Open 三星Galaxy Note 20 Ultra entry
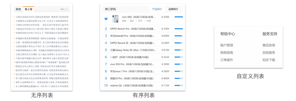The height and width of the screenshot is (101, 296). [133, 50]
